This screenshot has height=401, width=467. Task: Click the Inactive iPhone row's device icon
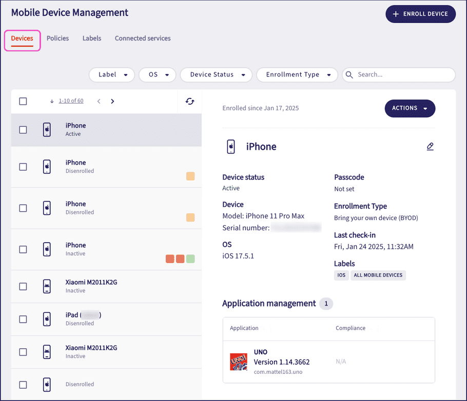47,249
